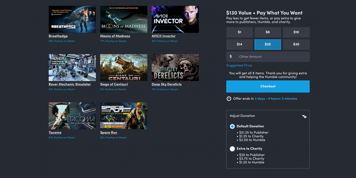Open the AVICII Invector thumbnail
This screenshot has height=178, width=356.
pos(175,19)
